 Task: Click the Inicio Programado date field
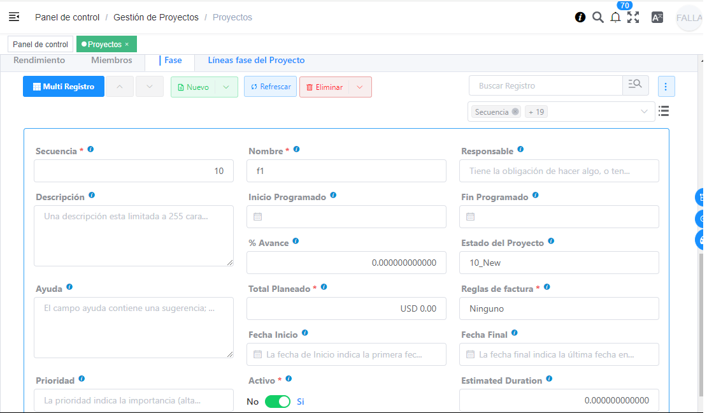tap(346, 217)
